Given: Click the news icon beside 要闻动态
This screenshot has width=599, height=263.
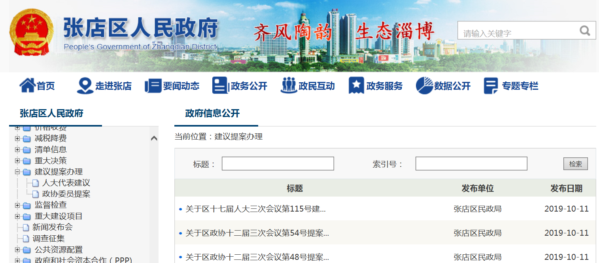Looking at the screenshot, I should point(153,86).
